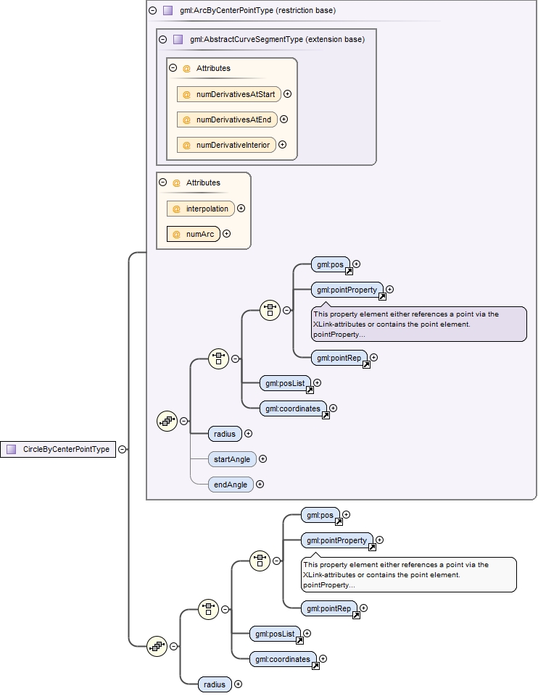Select the interpolation attribute node
Screen dimensions: 538x696
[x=200, y=209]
